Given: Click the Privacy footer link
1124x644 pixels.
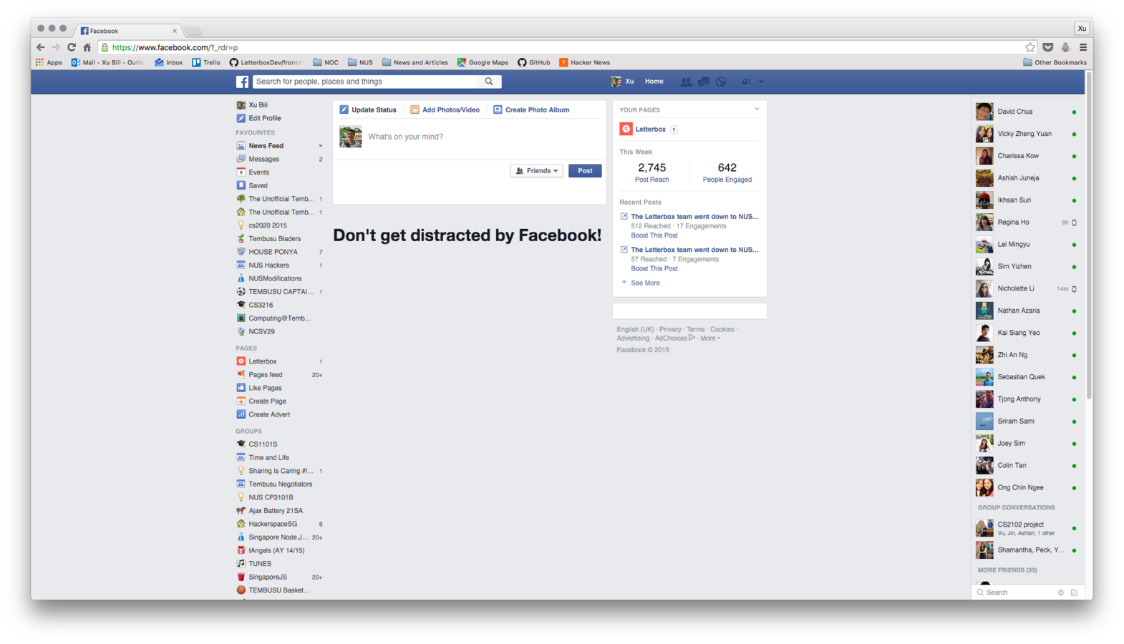Looking at the screenshot, I should click(670, 330).
